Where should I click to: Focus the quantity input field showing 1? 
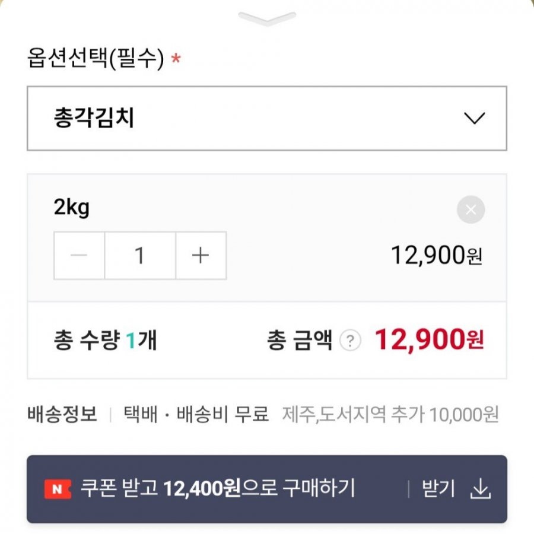[x=140, y=256]
